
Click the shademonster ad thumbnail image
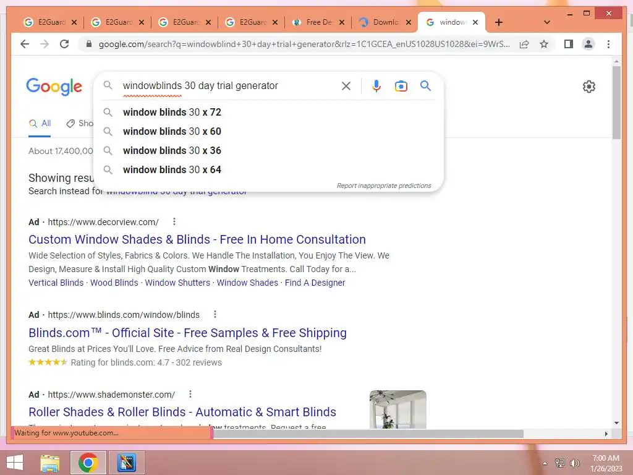397,409
